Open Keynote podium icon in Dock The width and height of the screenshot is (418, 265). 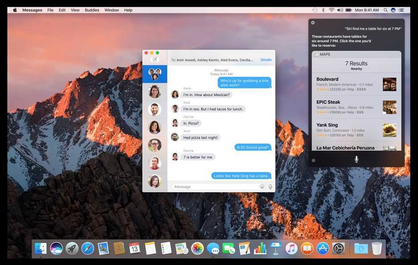[276, 249]
